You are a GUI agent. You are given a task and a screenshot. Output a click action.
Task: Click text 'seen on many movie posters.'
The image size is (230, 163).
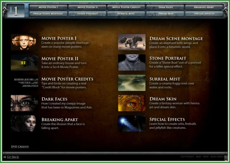click(x=62, y=47)
